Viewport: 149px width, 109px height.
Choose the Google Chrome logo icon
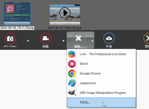tap(72, 73)
